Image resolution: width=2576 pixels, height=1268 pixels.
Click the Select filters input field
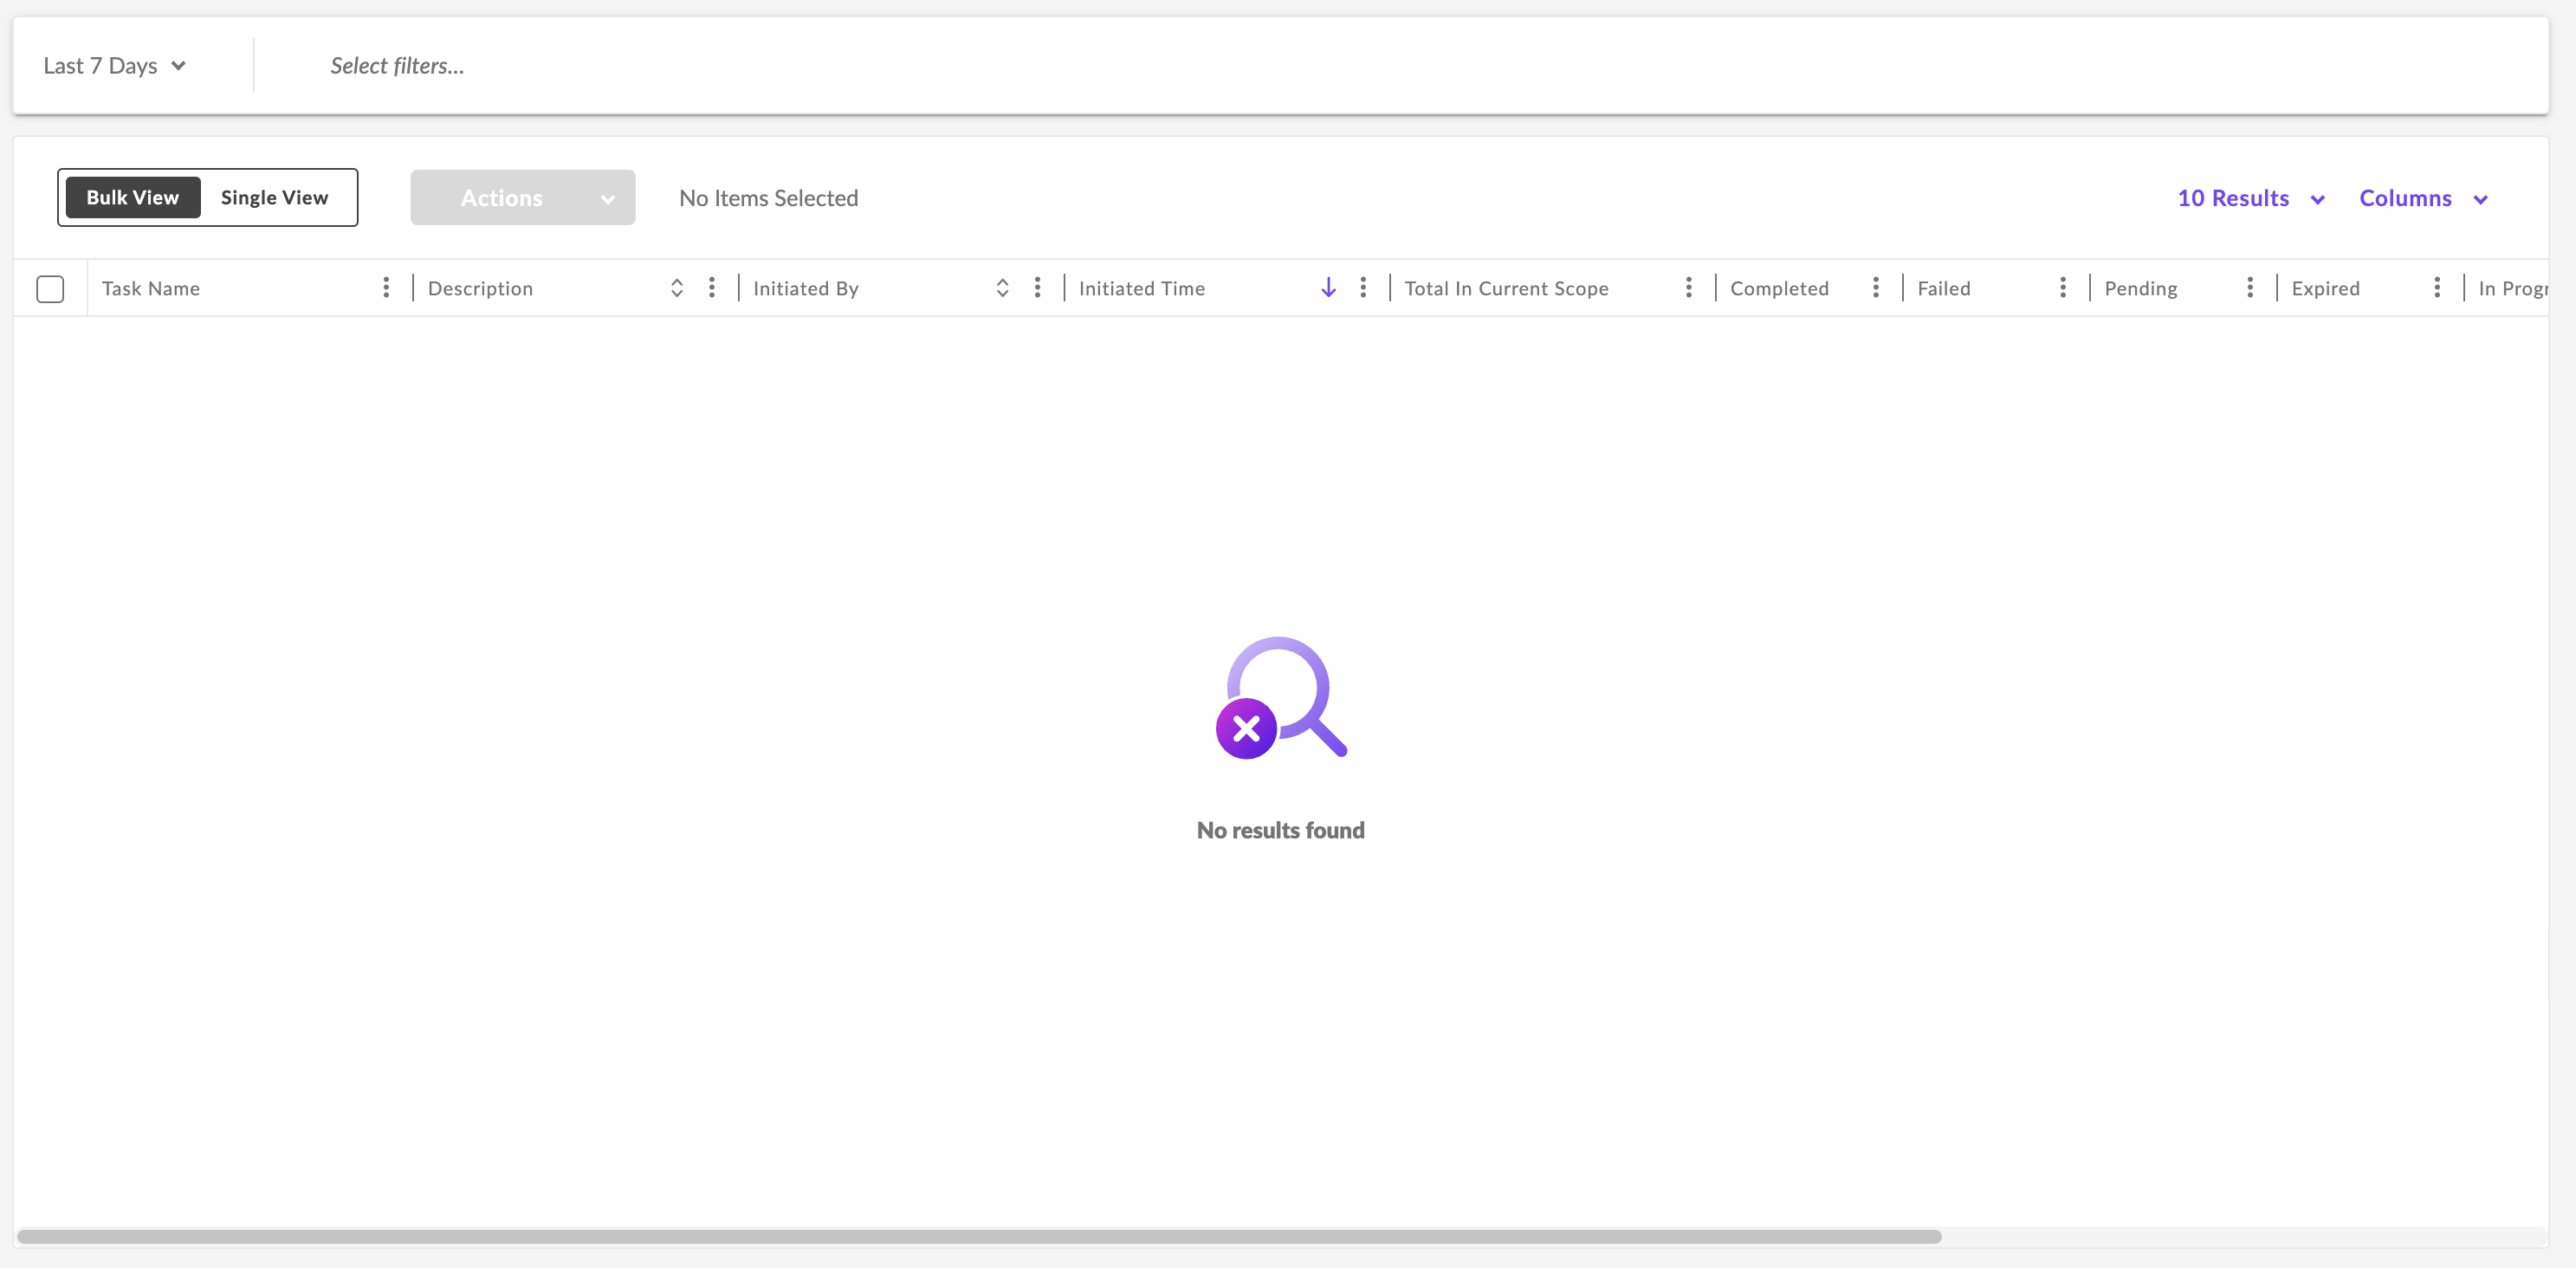tap(398, 66)
